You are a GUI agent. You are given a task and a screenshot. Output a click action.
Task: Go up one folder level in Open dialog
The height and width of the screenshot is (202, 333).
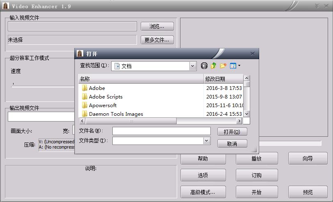pos(213,66)
